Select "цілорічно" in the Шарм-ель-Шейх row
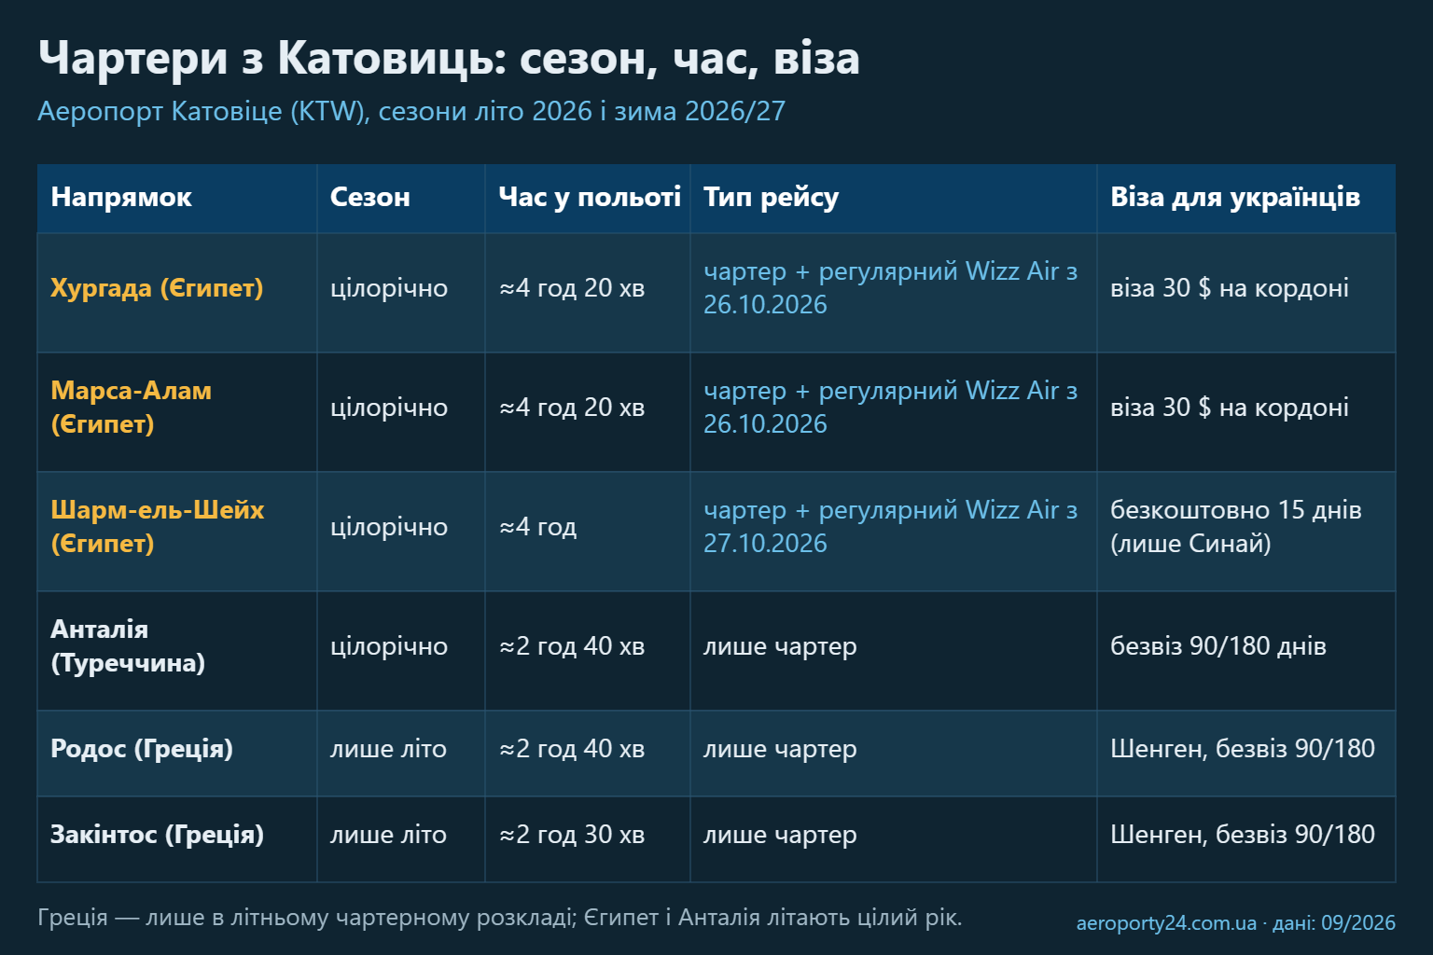The height and width of the screenshot is (955, 1433). pyautogui.click(x=389, y=527)
